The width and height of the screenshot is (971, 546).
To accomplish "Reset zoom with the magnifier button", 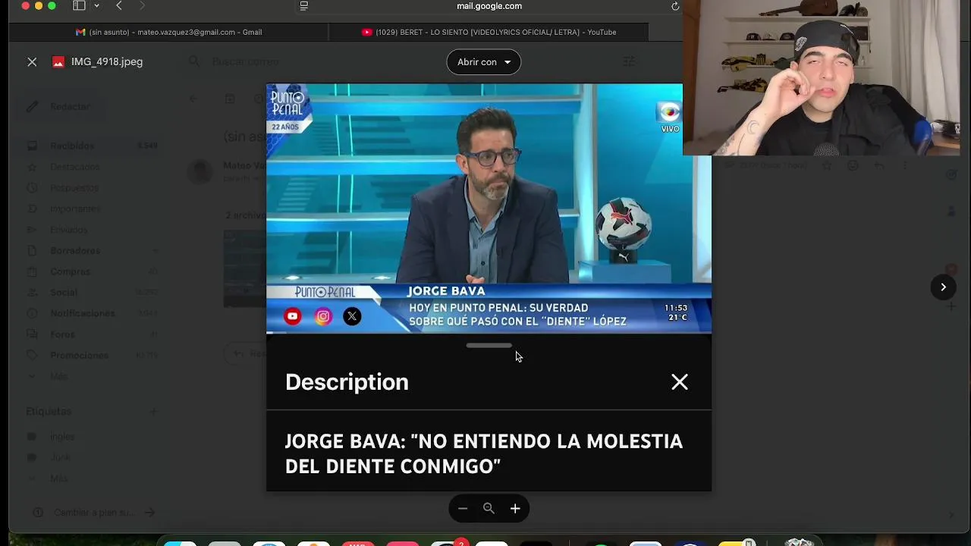I will tap(489, 509).
